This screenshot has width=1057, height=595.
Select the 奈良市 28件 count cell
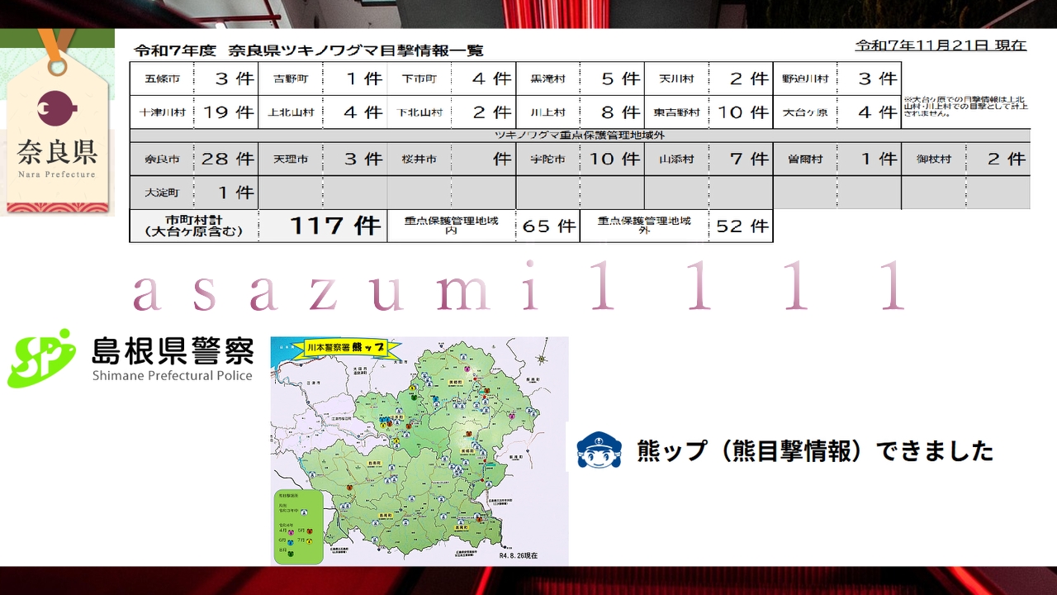226,159
